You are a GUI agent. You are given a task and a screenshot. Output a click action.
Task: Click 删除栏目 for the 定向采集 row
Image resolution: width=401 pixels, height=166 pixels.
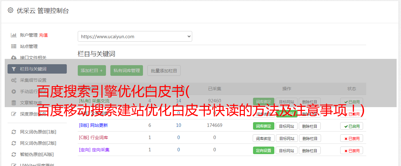310,150
